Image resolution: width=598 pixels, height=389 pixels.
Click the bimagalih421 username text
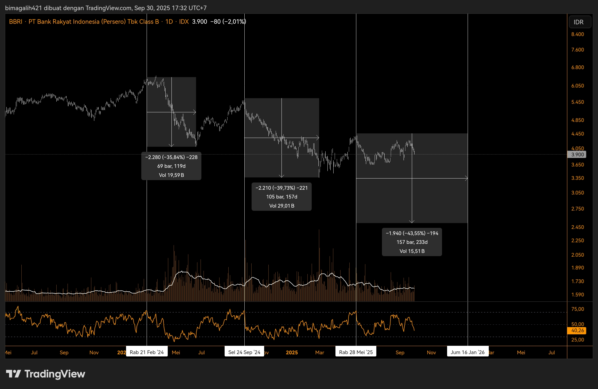click(x=24, y=8)
